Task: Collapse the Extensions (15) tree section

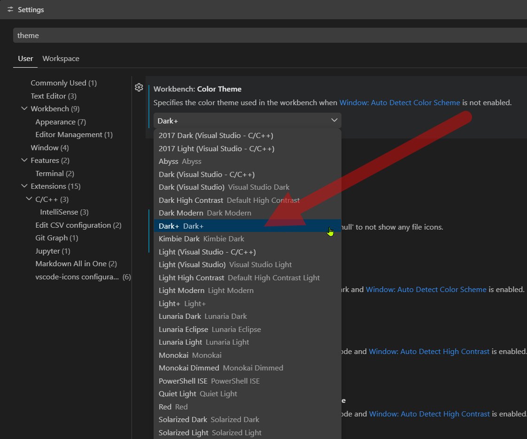Action: (x=24, y=186)
